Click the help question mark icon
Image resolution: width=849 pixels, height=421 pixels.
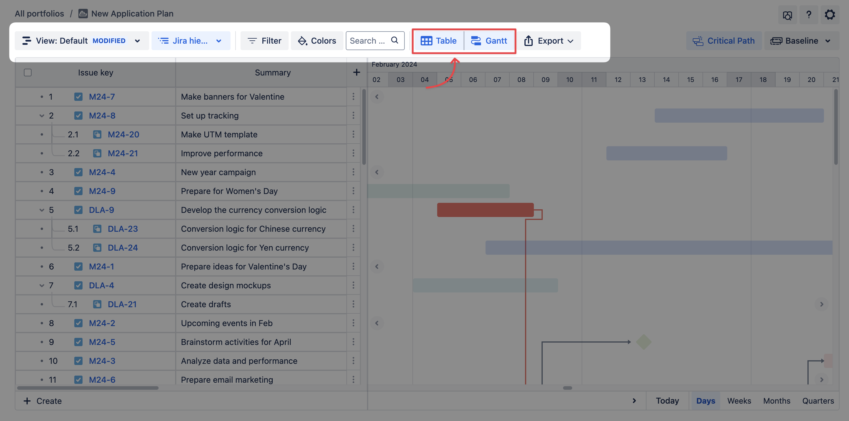point(808,15)
